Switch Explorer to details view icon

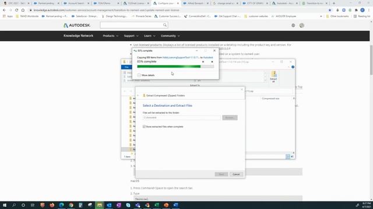click(x=287, y=156)
